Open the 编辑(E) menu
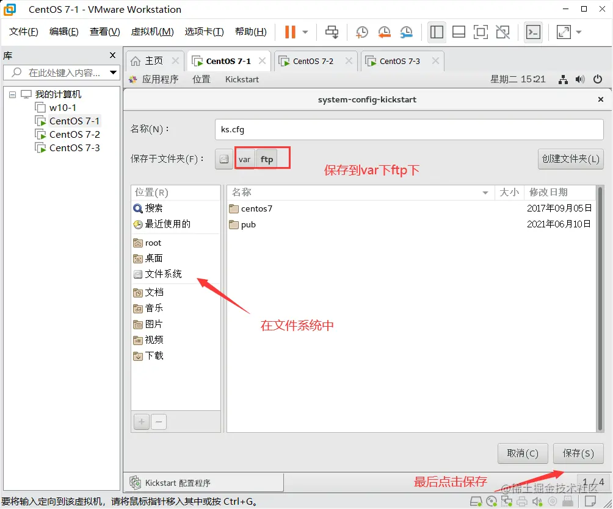The height and width of the screenshot is (509, 613). click(x=63, y=32)
